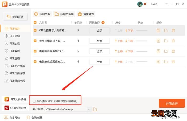Click the user avatar picture

coord(140,4)
